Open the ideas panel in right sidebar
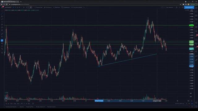 click(x=196, y=31)
